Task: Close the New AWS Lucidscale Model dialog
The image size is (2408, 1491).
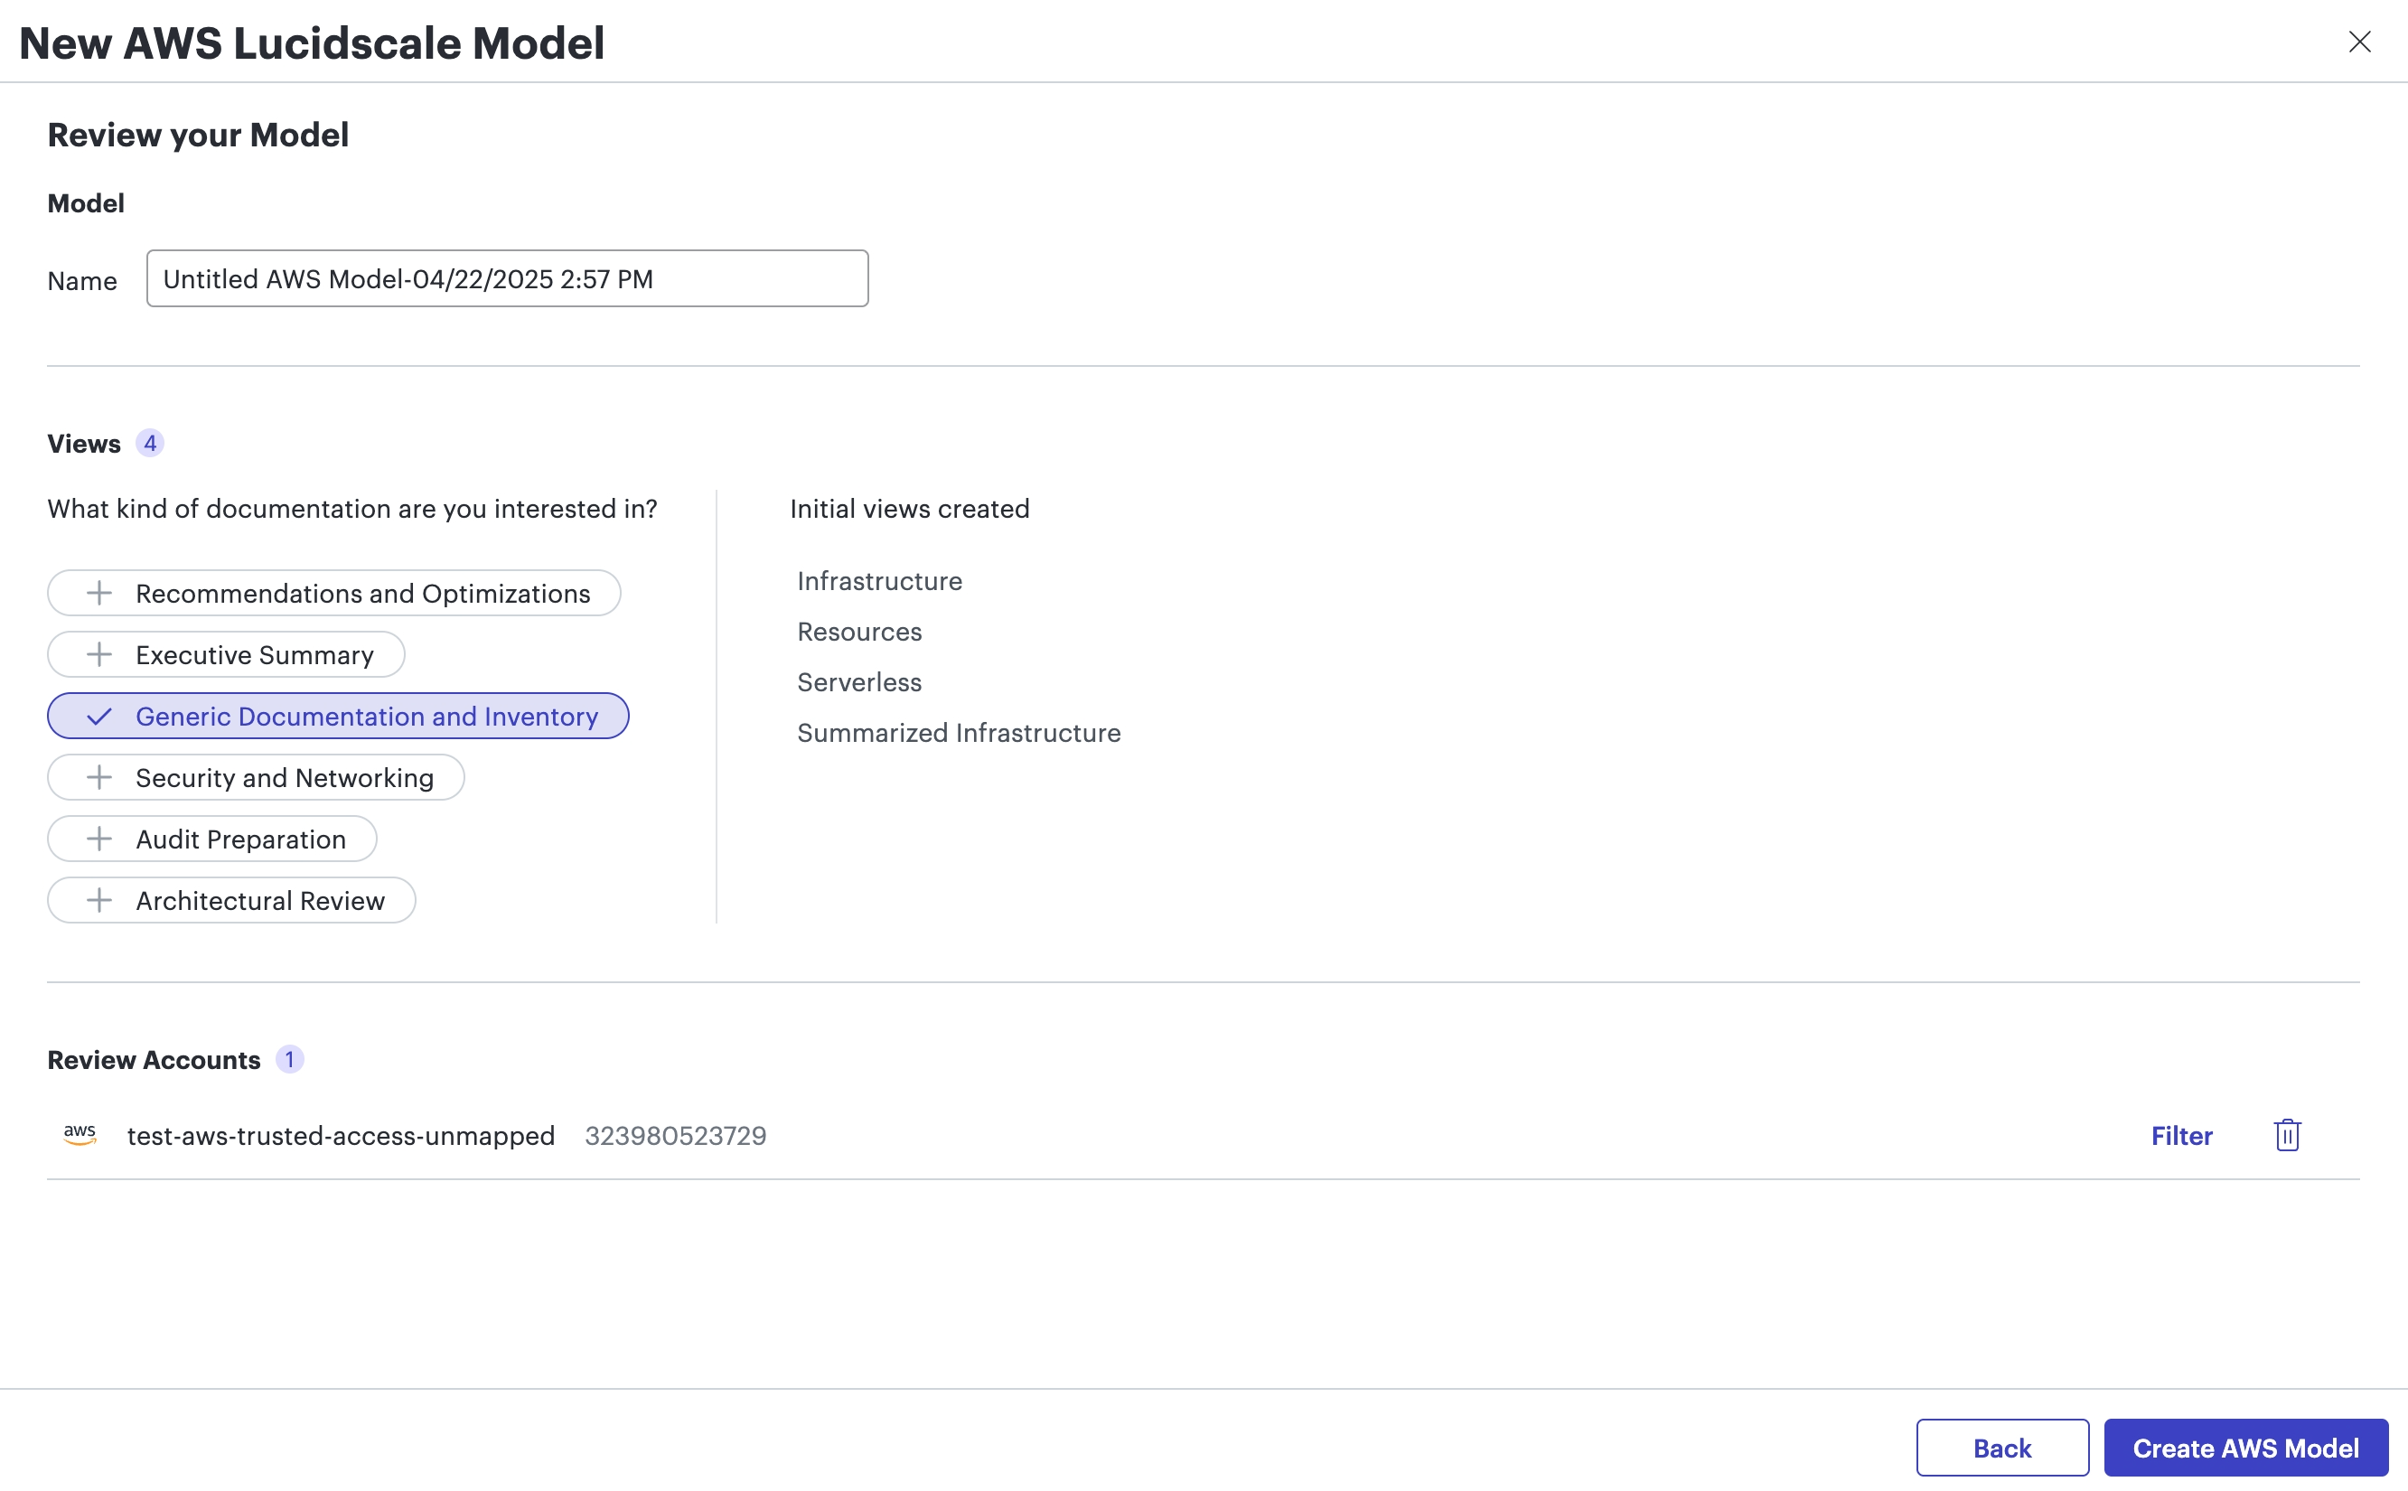Action: tap(2361, 42)
